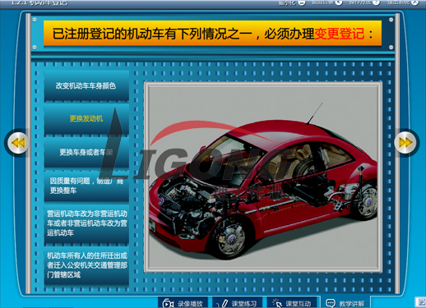Select the 更换车身或者车架 item
Image resolution: width=426 pixels, height=308 pixels.
(86, 152)
